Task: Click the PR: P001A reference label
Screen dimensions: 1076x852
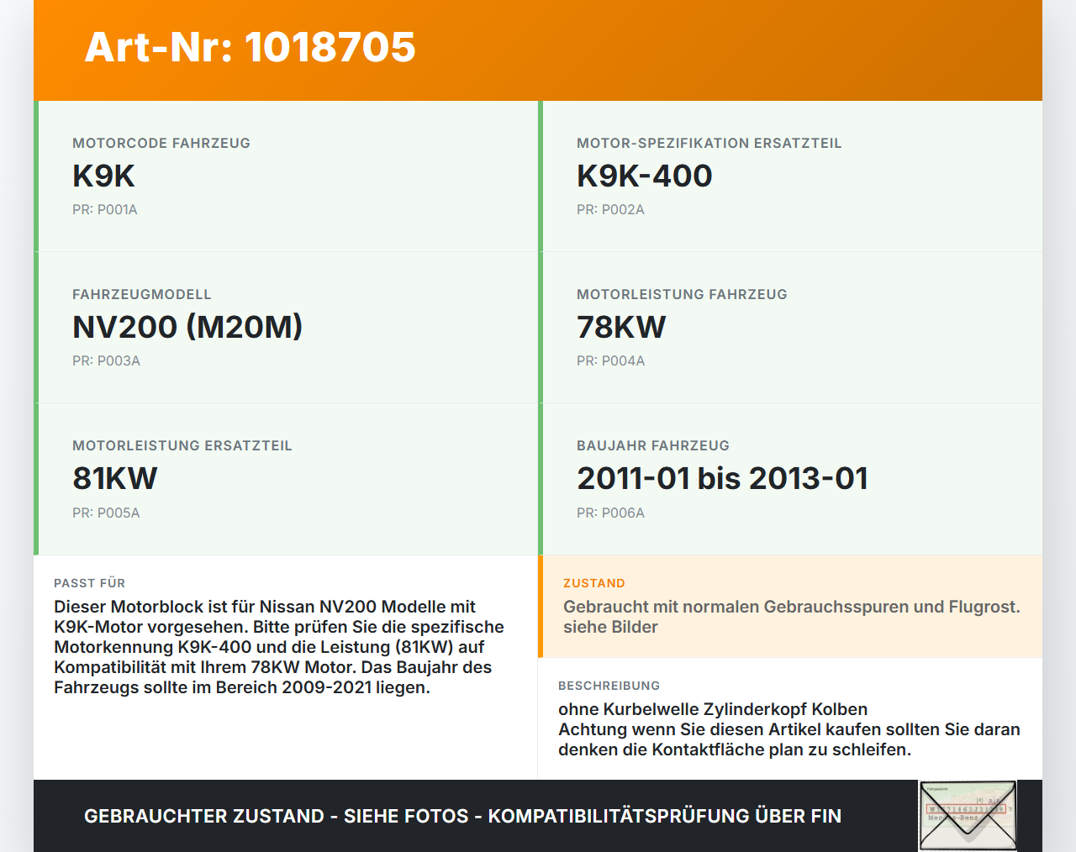Action: point(105,210)
